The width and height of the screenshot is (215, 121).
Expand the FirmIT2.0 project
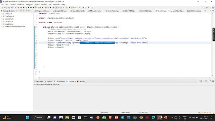click(1, 14)
